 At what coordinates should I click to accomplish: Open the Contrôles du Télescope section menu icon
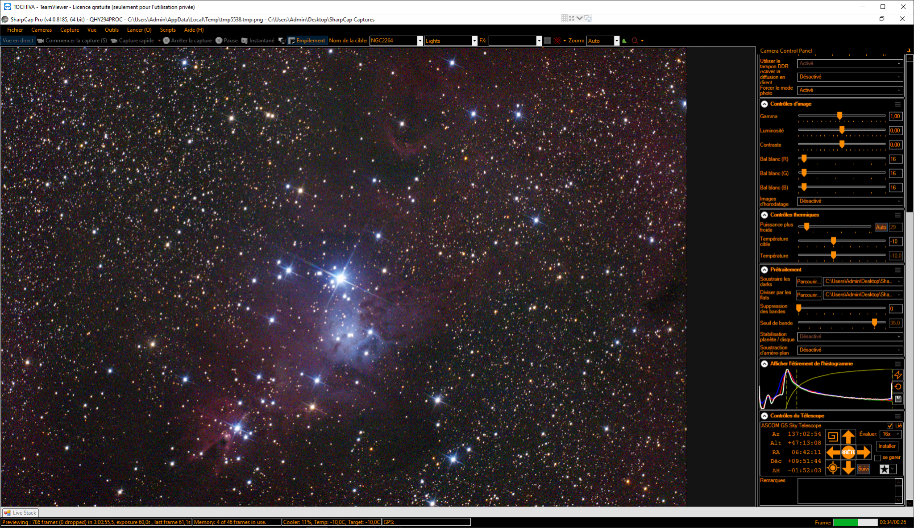pyautogui.click(x=897, y=416)
